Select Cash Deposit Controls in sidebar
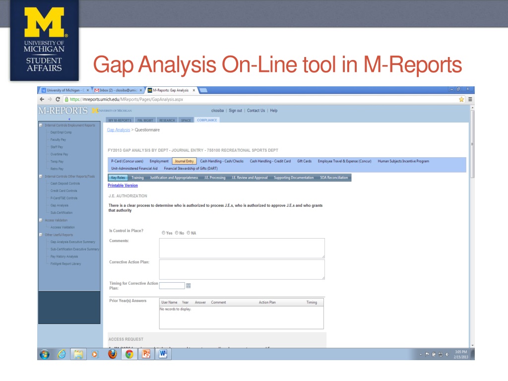Viewport: 508px width, 381px height. pos(65,184)
